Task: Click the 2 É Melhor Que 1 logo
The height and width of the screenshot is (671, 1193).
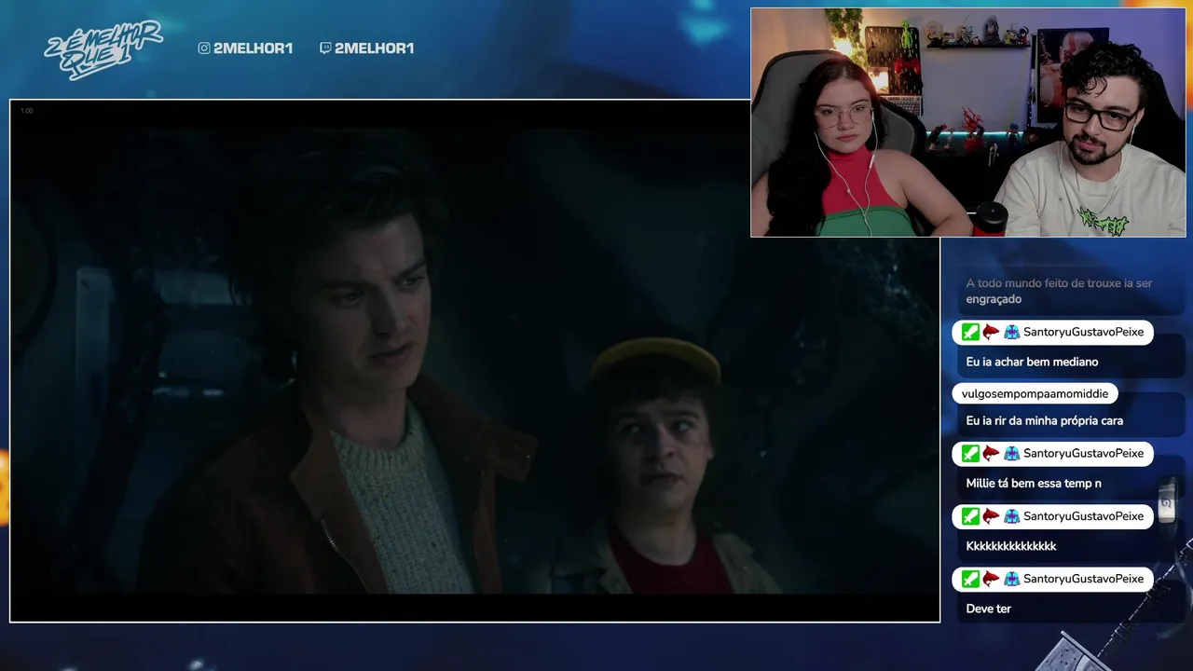Action: pyautogui.click(x=103, y=49)
